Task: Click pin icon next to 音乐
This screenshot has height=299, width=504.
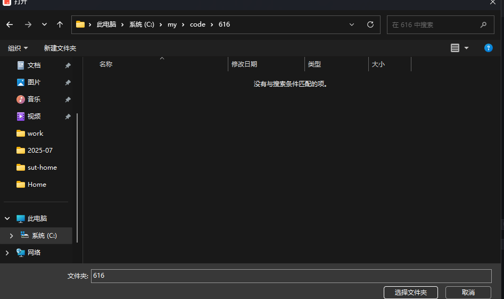Action: pyautogui.click(x=68, y=99)
